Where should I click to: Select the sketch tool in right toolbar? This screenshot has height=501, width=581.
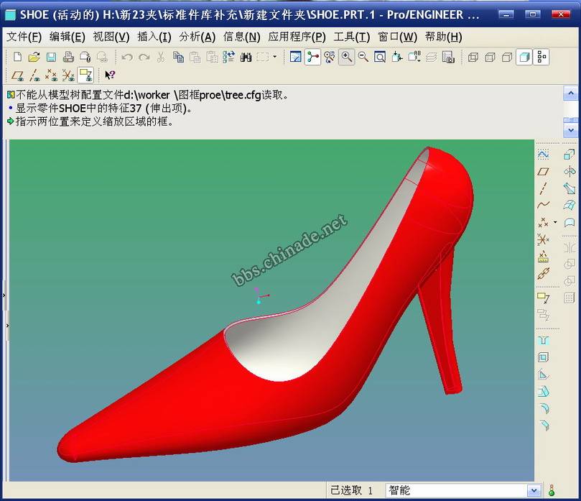click(543, 155)
